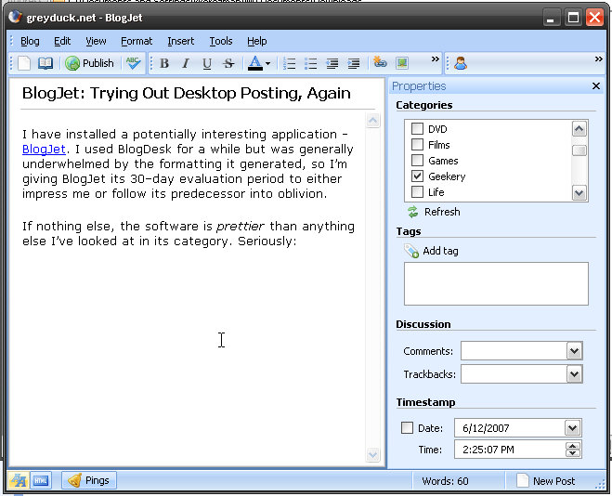Open the Trackbacks dropdown
612x496 pixels.
coord(574,374)
